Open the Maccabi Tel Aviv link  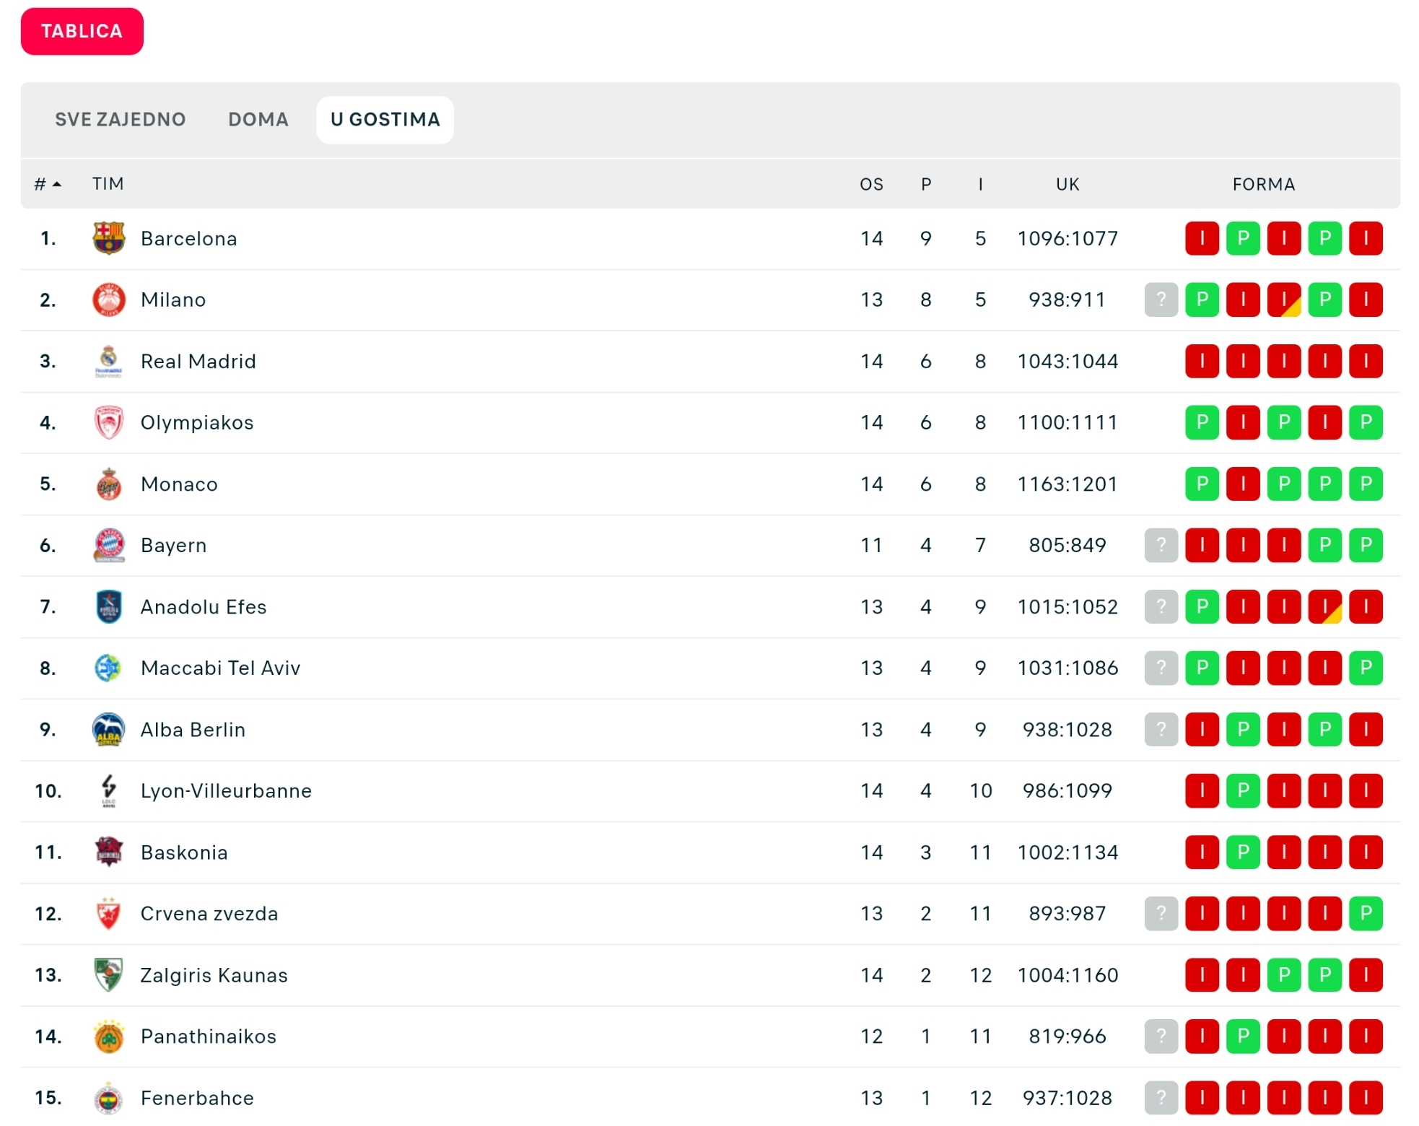coord(221,668)
